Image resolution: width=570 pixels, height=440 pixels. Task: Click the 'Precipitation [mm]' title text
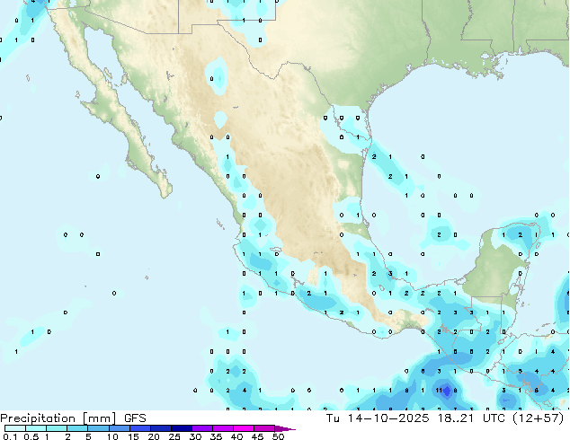tap(58, 418)
